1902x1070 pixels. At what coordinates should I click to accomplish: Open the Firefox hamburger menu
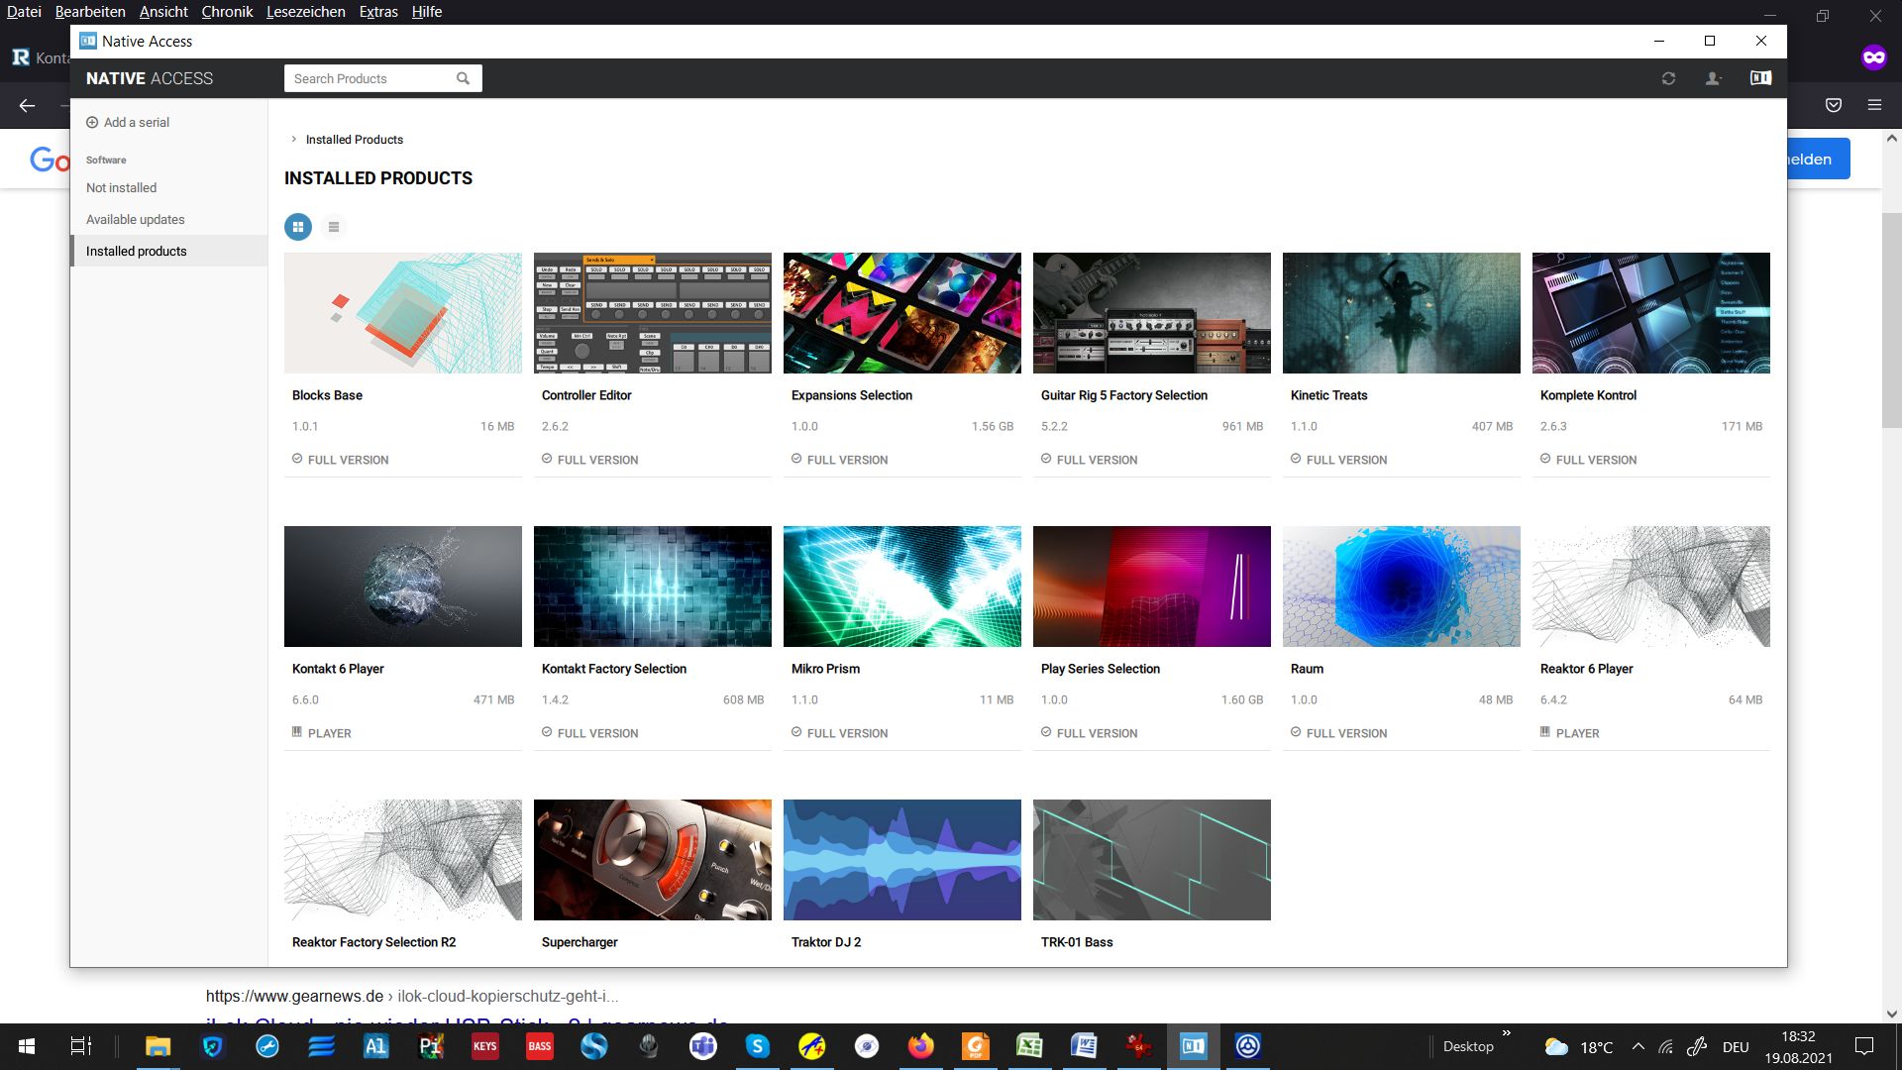[1874, 105]
